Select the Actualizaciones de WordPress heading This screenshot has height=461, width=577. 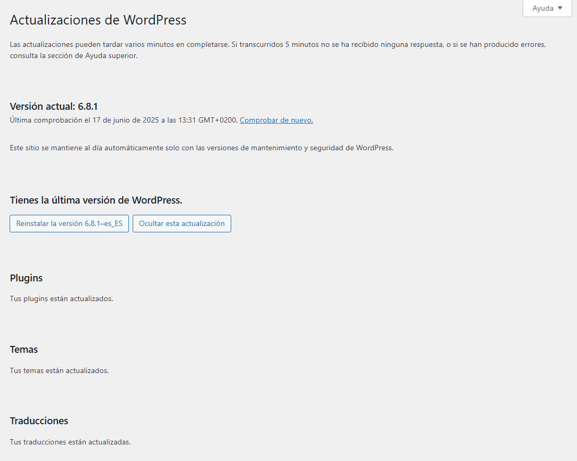pos(98,20)
